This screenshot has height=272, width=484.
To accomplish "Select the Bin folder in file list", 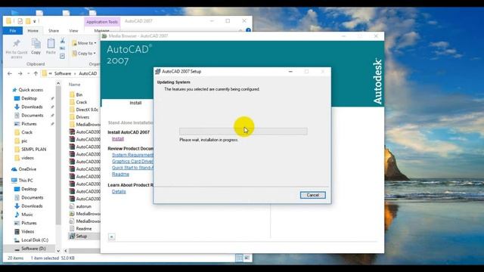I will [79, 94].
